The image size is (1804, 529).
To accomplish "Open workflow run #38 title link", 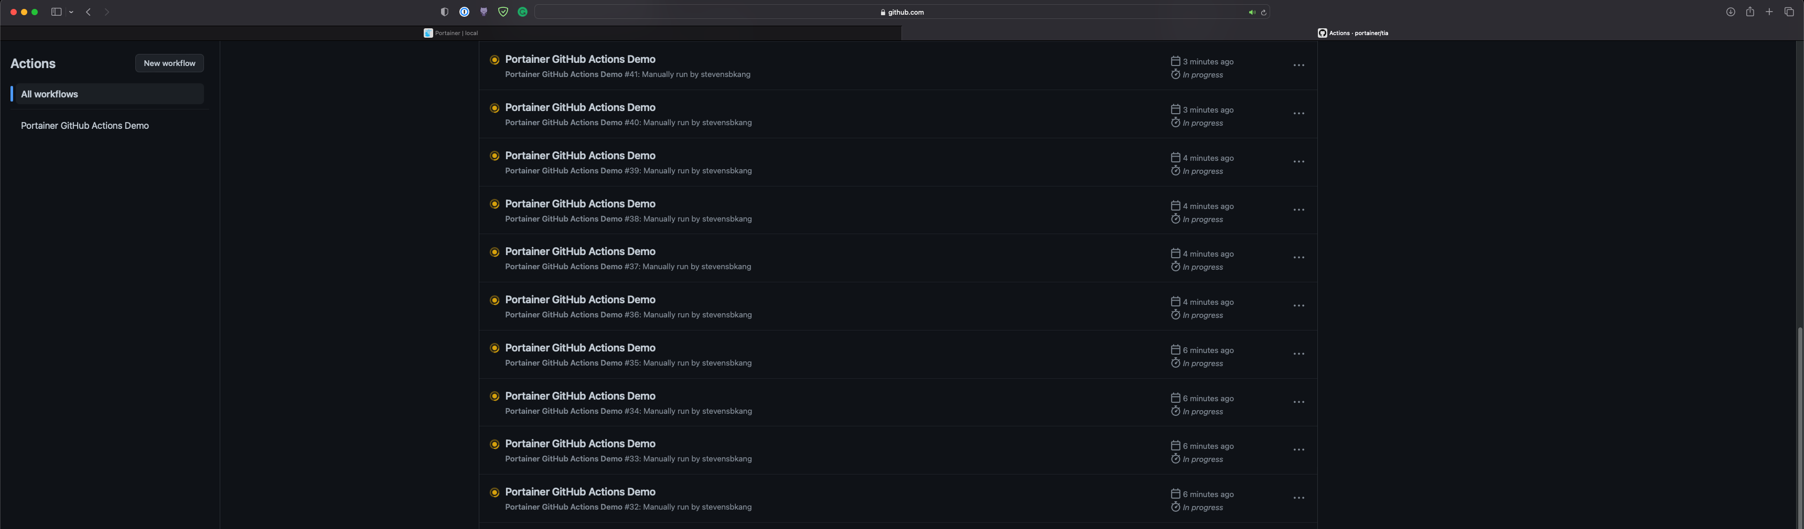I will (x=580, y=204).
